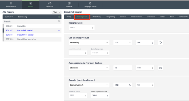Open the three-dot menu for Biscuit hell spezial
This screenshot has height=101, width=189.
tap(59, 30)
